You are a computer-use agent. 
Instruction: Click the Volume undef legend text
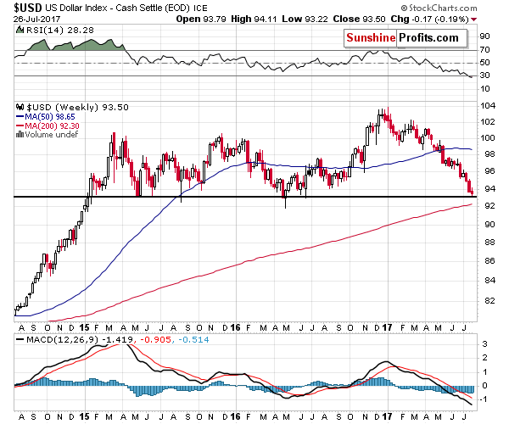point(52,135)
